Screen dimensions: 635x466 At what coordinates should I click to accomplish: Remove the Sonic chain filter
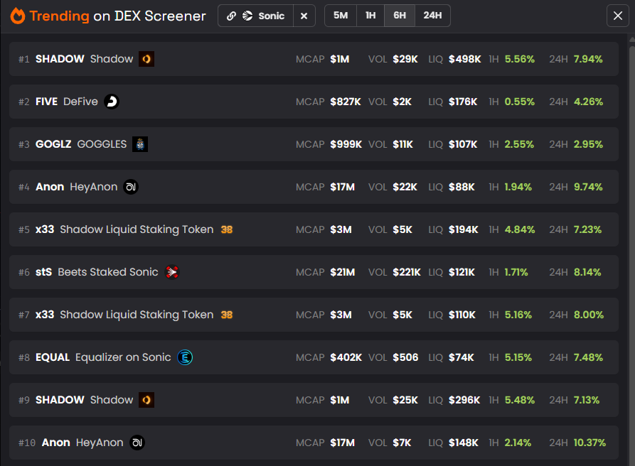304,16
